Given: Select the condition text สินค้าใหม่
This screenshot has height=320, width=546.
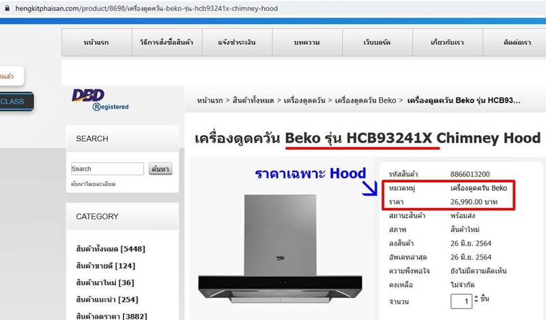Looking at the screenshot, I should (465, 230).
